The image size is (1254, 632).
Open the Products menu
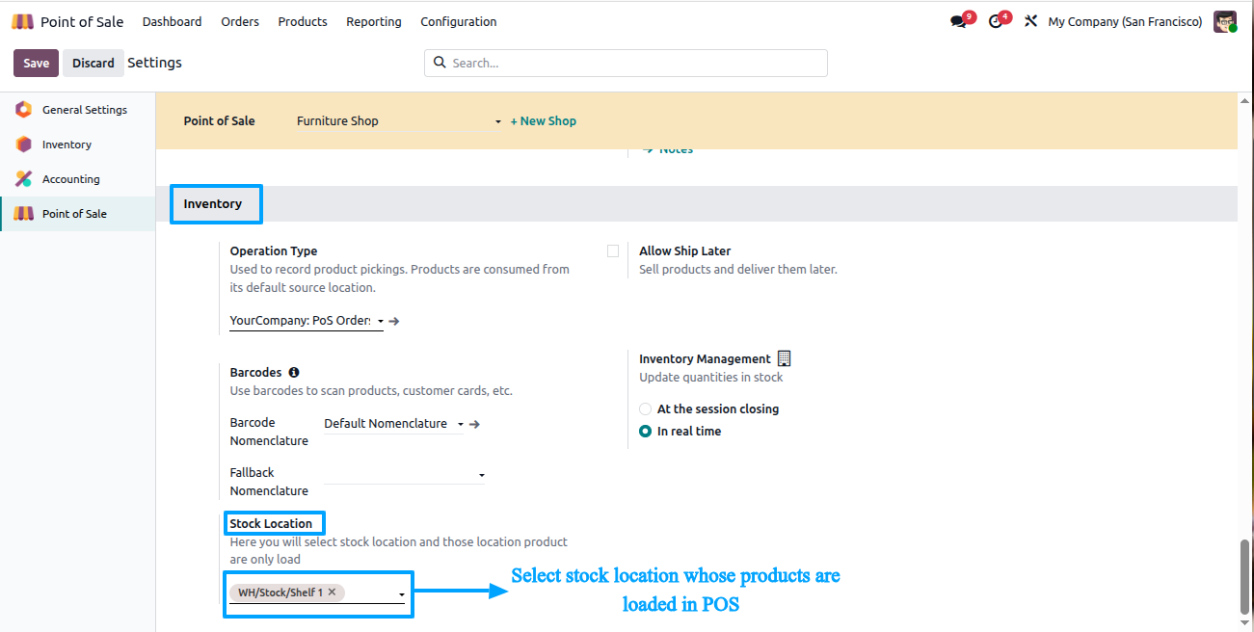coord(303,21)
